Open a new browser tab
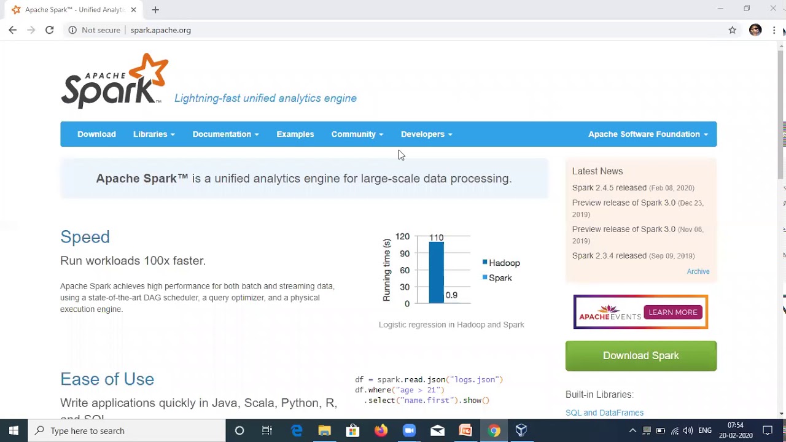Image resolution: width=786 pixels, height=442 pixels. click(155, 9)
